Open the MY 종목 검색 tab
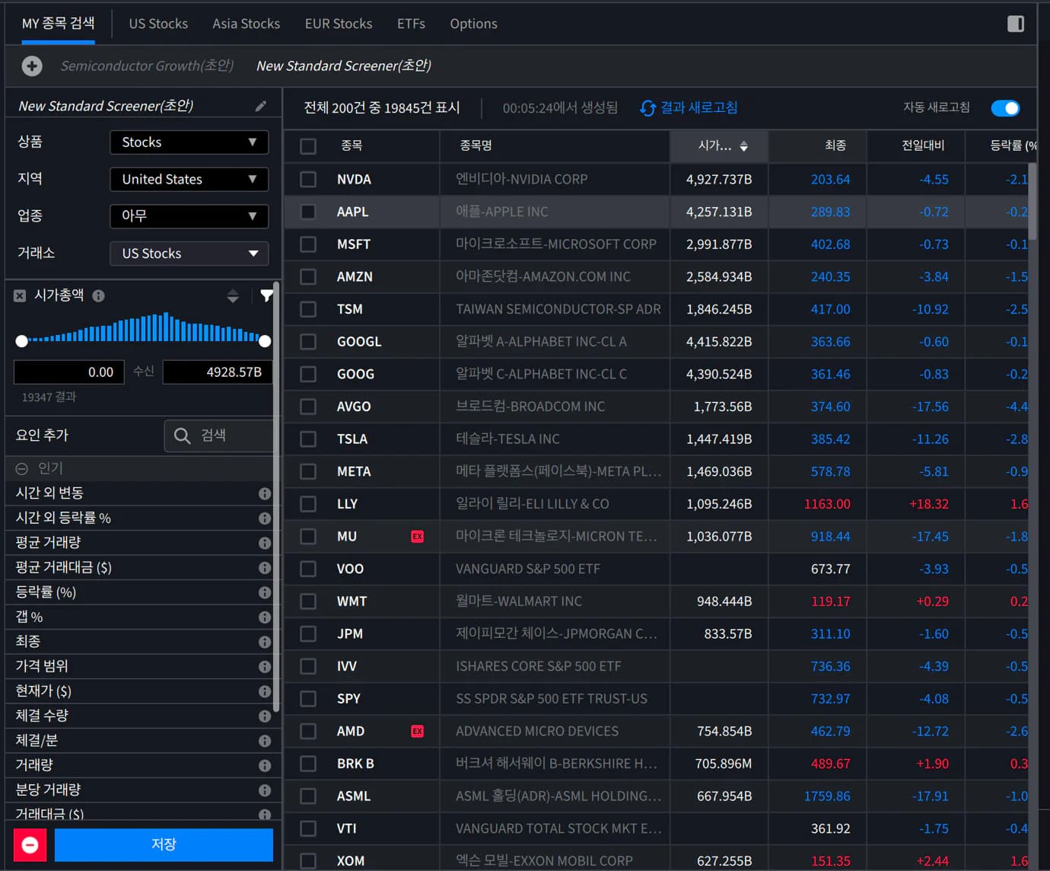This screenshot has height=871, width=1050. click(x=59, y=24)
